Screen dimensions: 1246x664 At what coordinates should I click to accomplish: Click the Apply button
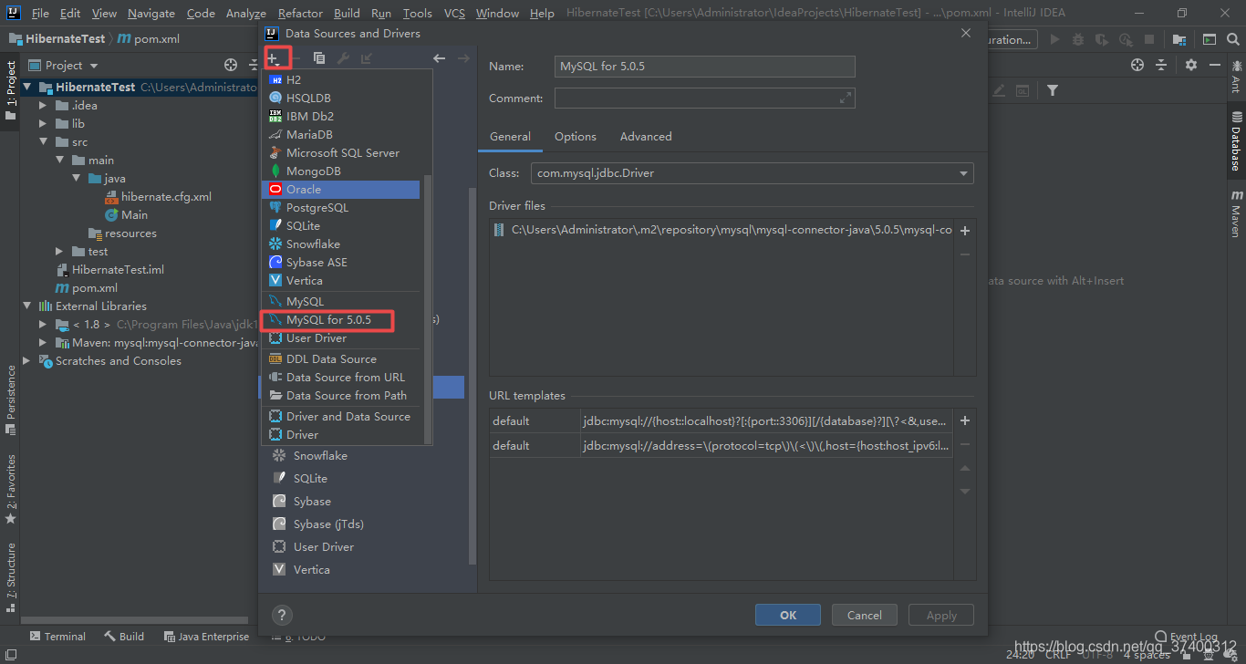941,615
